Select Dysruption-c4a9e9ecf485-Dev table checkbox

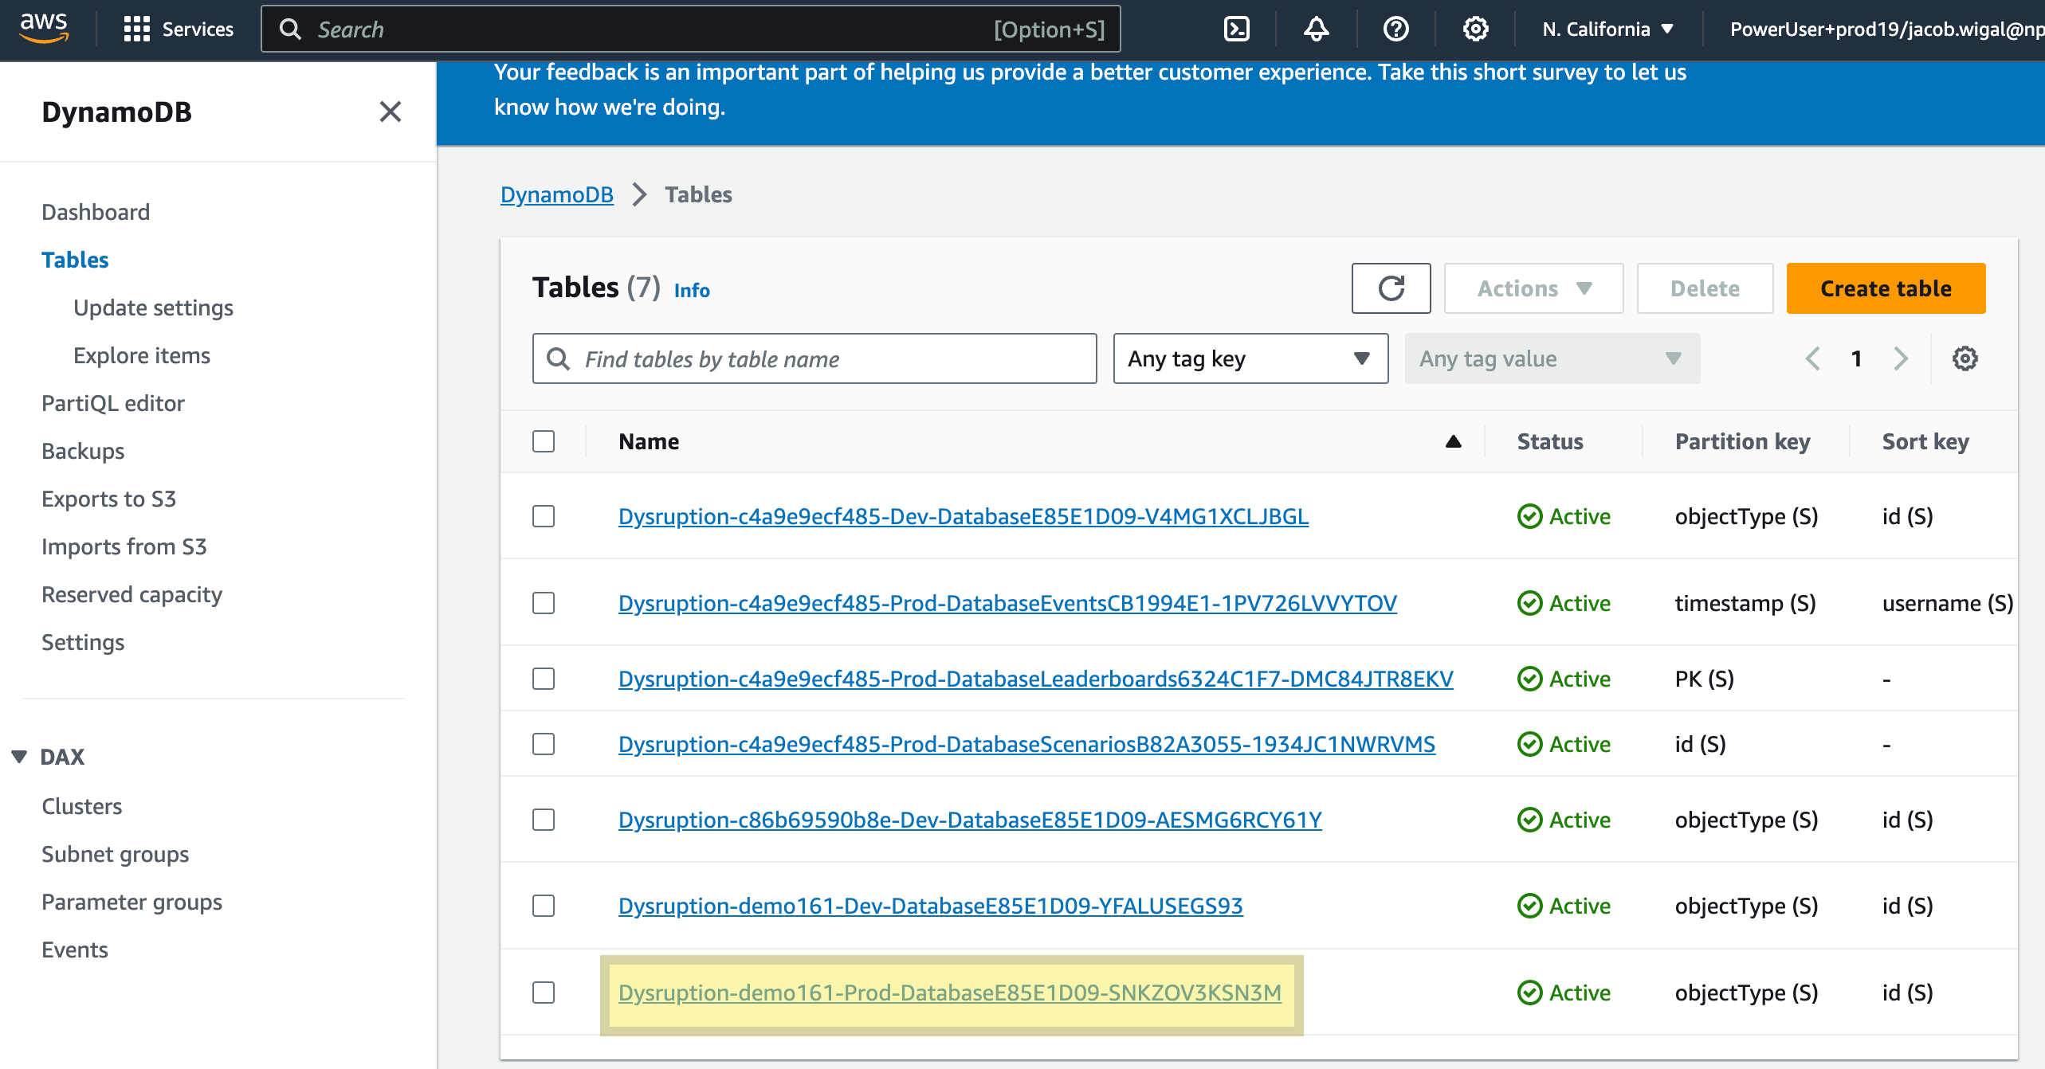pyautogui.click(x=544, y=516)
